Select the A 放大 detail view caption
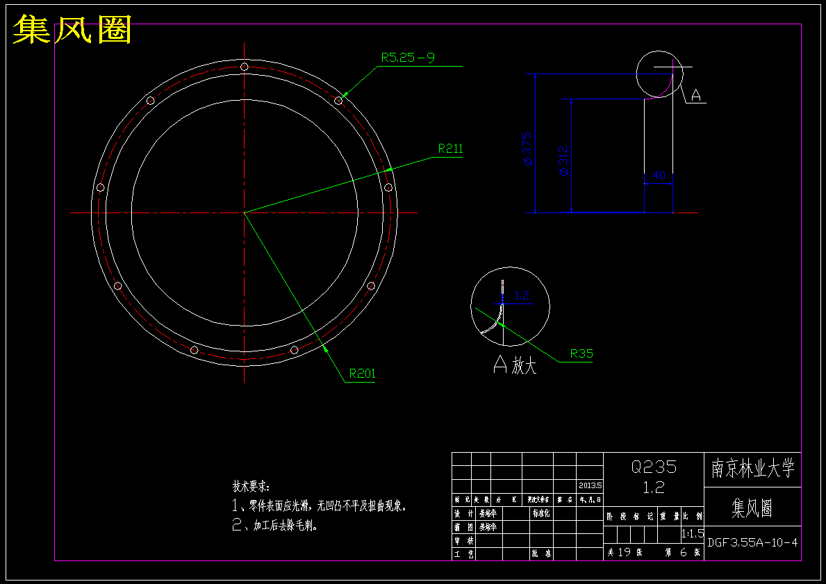This screenshot has height=584, width=826. (x=515, y=365)
